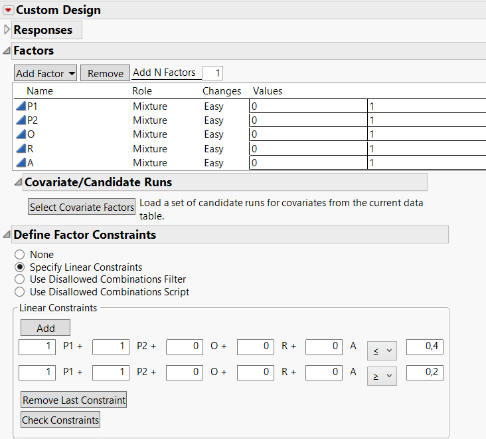Collapse the Define Factor Constraints section
486x439 pixels.
[7, 235]
